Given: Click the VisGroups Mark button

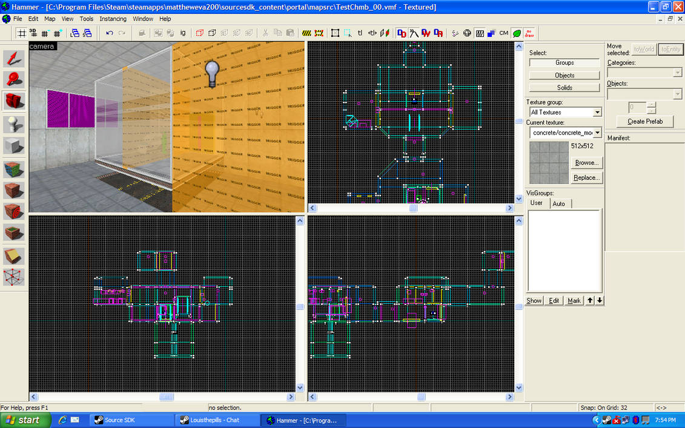Looking at the screenshot, I should (574, 300).
